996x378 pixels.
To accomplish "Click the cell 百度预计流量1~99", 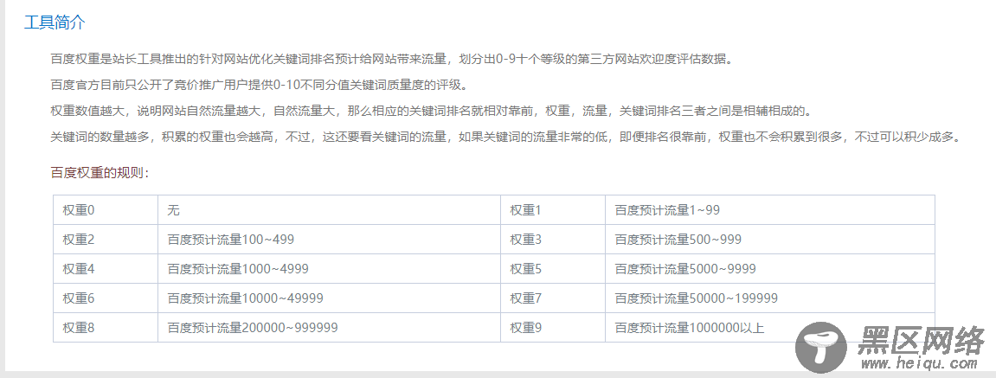I will click(770, 209).
